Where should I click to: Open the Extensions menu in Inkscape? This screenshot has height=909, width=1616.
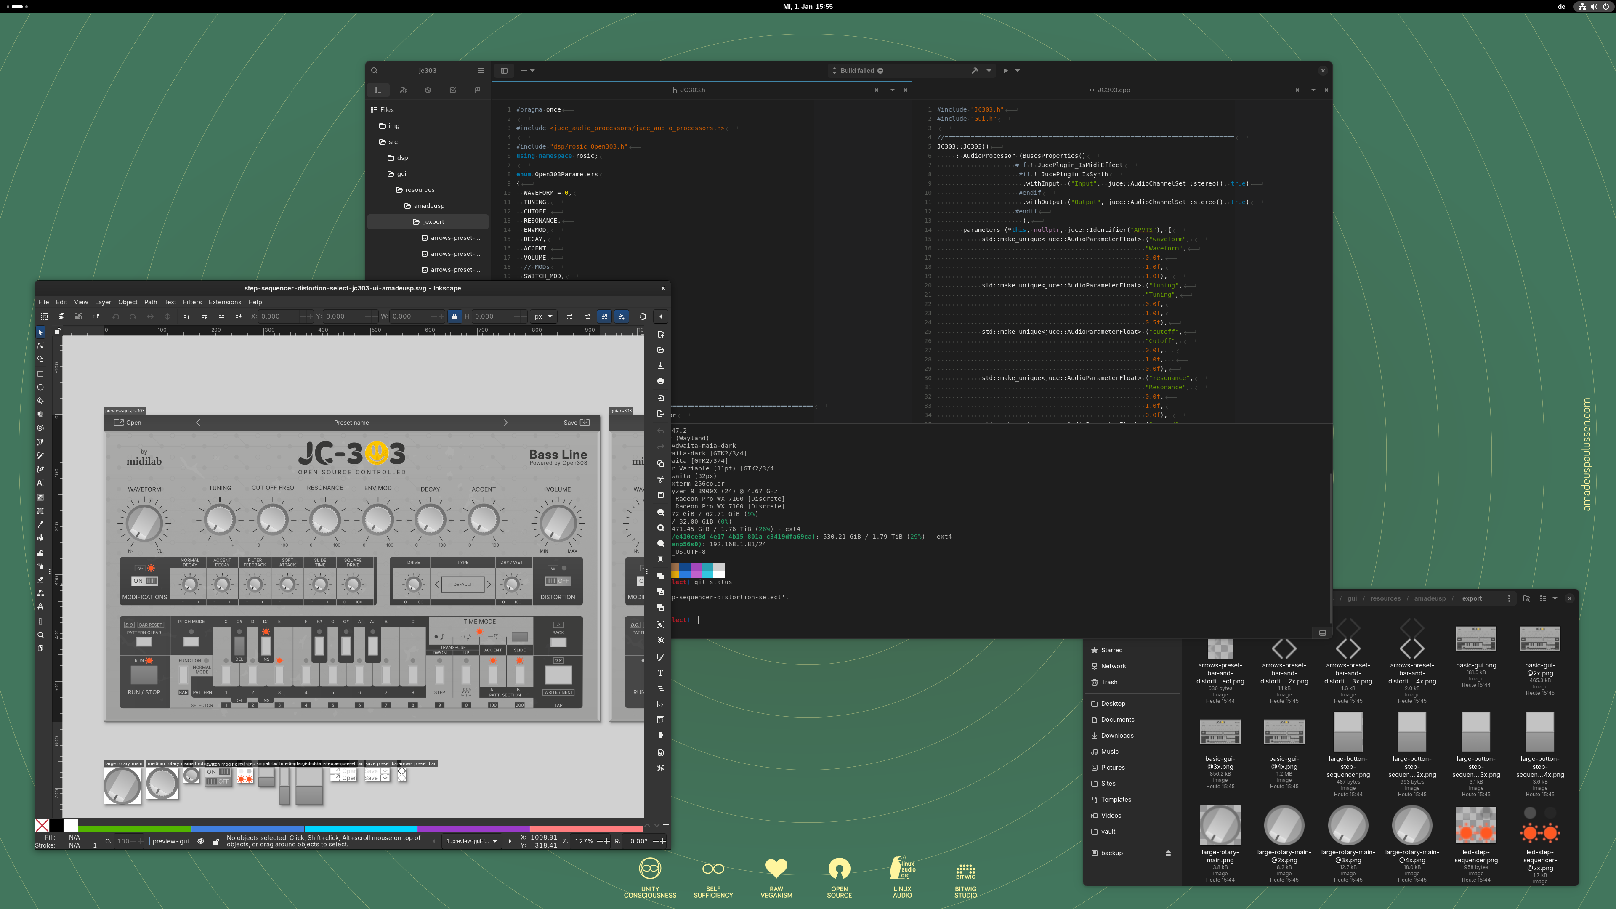click(225, 302)
